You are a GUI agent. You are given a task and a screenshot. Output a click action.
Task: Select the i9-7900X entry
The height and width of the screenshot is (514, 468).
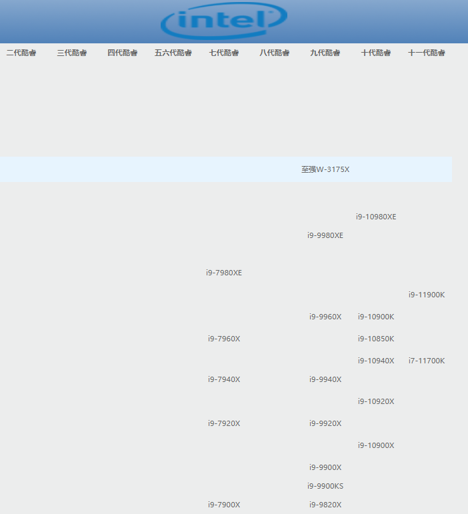tap(224, 505)
